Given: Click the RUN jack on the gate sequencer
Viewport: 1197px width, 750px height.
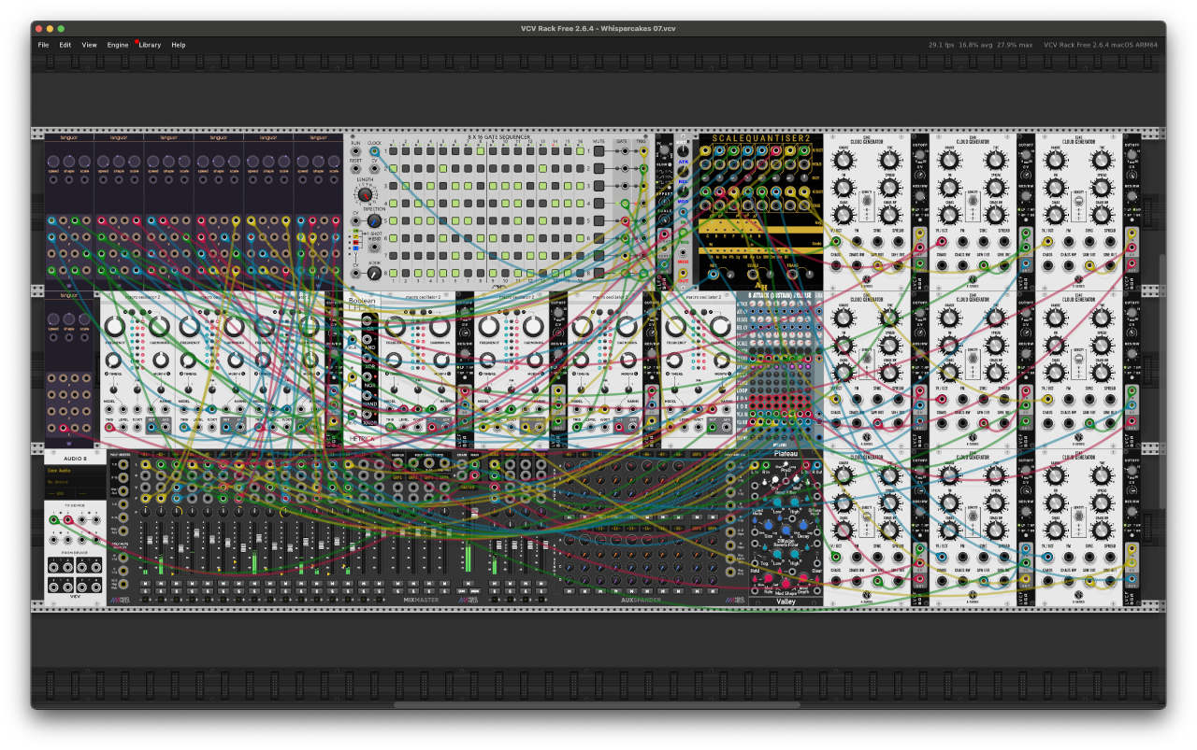Looking at the screenshot, I should [355, 151].
